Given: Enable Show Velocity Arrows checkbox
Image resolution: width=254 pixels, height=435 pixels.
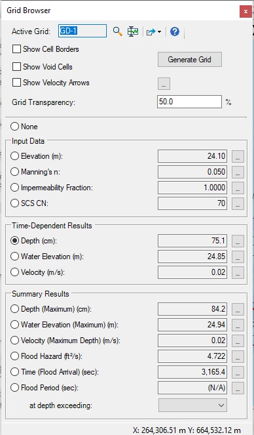Looking at the screenshot, I should (16, 83).
